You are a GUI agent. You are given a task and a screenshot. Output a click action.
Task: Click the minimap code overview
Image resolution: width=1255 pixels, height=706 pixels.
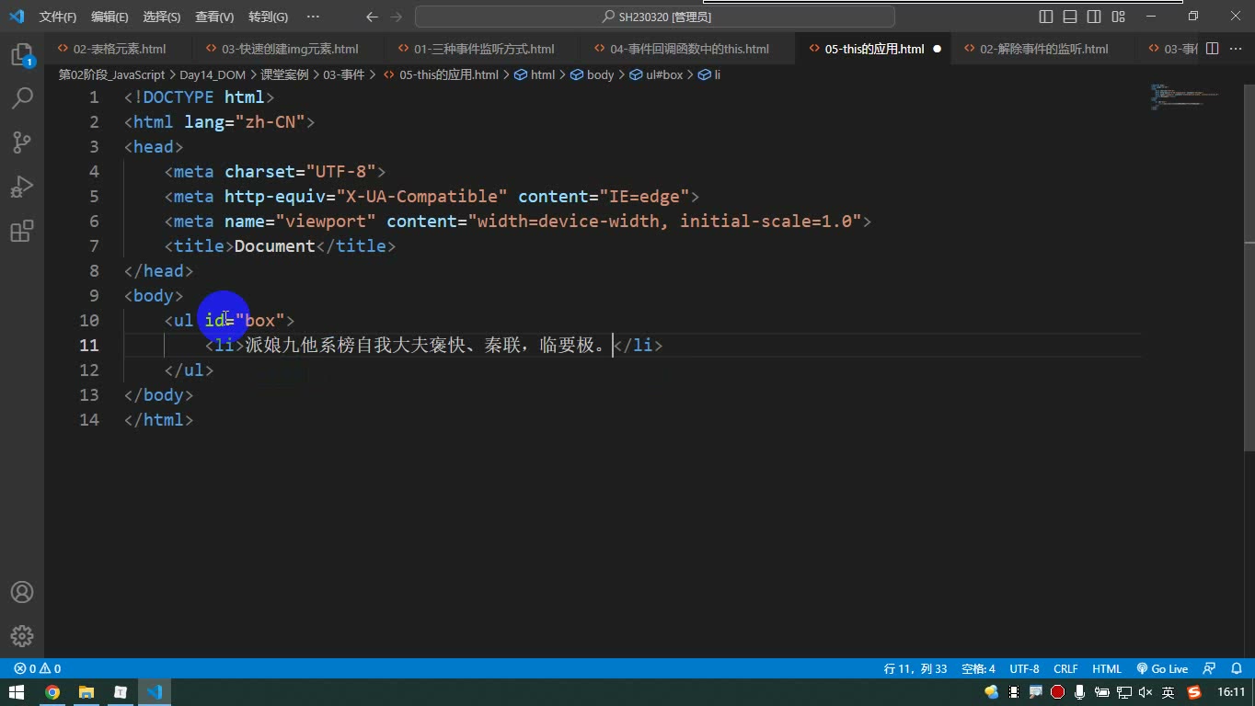1185,97
